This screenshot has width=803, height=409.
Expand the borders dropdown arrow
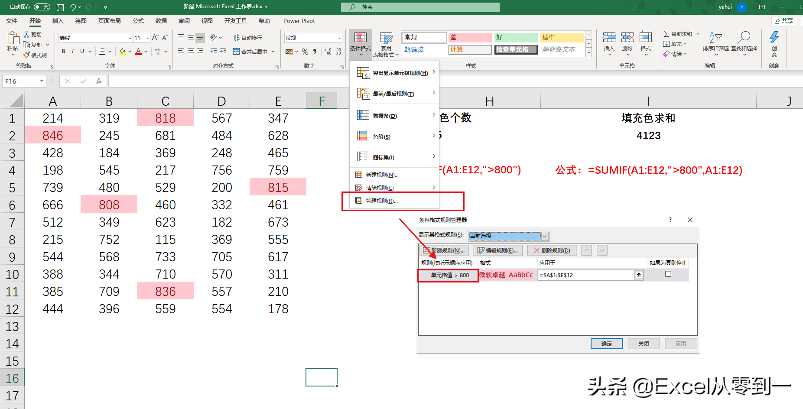click(110, 52)
